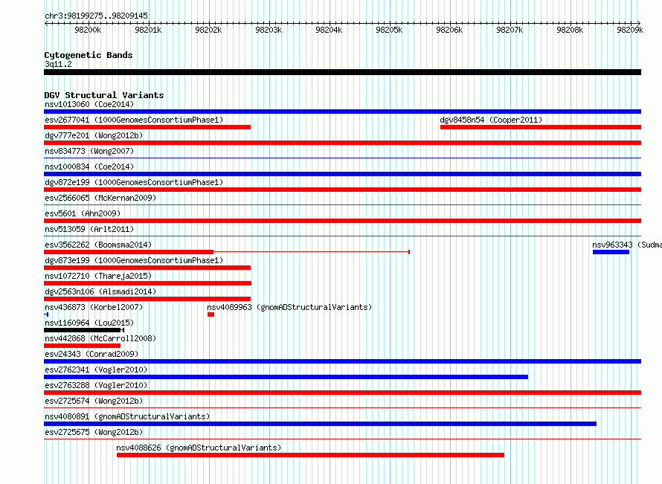Click variant label nsv4089963 (gnomADStructuralVariants)
The width and height of the screenshot is (662, 484).
(289, 307)
